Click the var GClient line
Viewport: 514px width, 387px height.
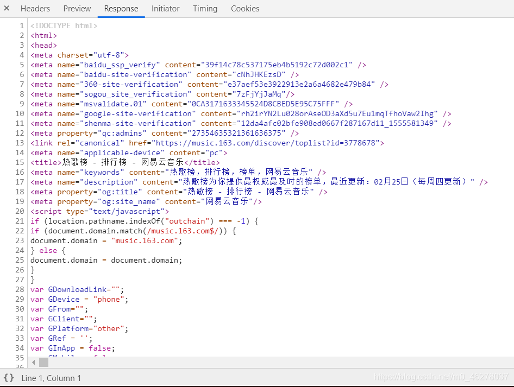tap(64, 319)
